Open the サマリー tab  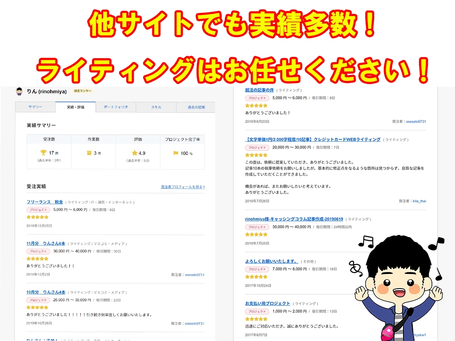(35, 107)
